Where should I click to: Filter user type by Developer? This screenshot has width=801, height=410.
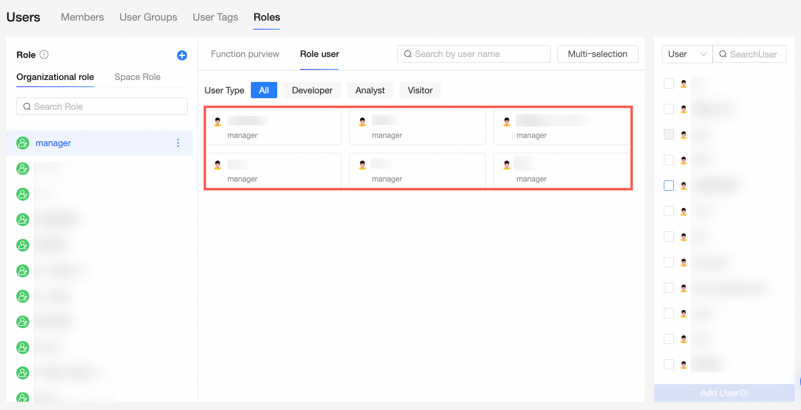point(312,90)
